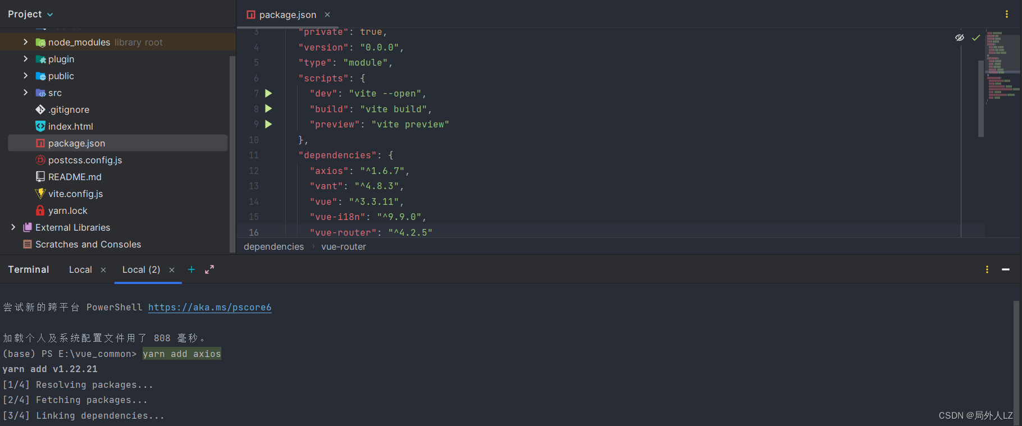Screen dimensions: 1022x426
Task: Click the Scratches and Consoles icon
Action: pyautogui.click(x=28, y=244)
